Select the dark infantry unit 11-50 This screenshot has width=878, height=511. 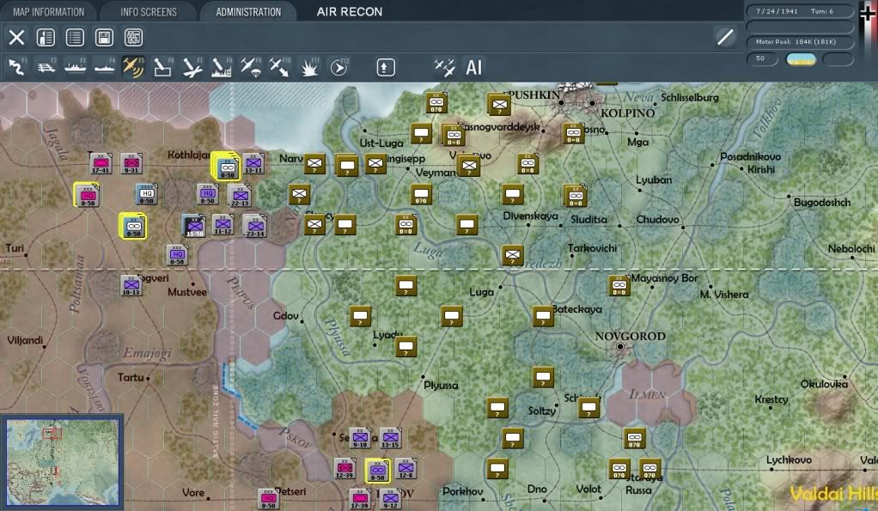point(194,226)
